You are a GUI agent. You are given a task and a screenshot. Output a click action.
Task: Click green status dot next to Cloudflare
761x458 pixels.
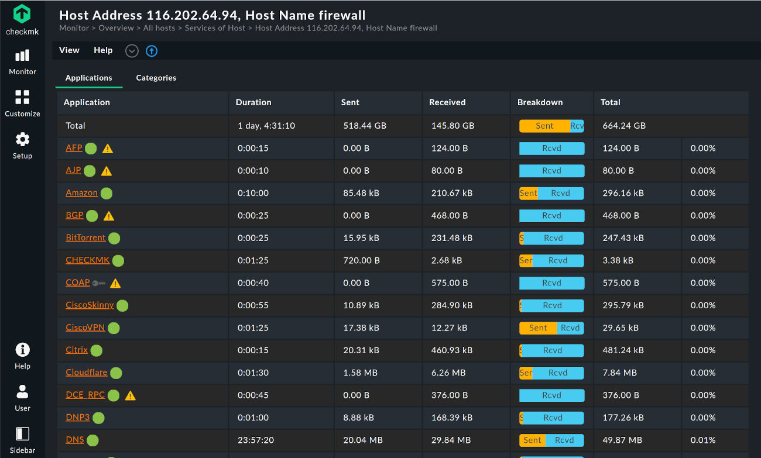point(116,373)
